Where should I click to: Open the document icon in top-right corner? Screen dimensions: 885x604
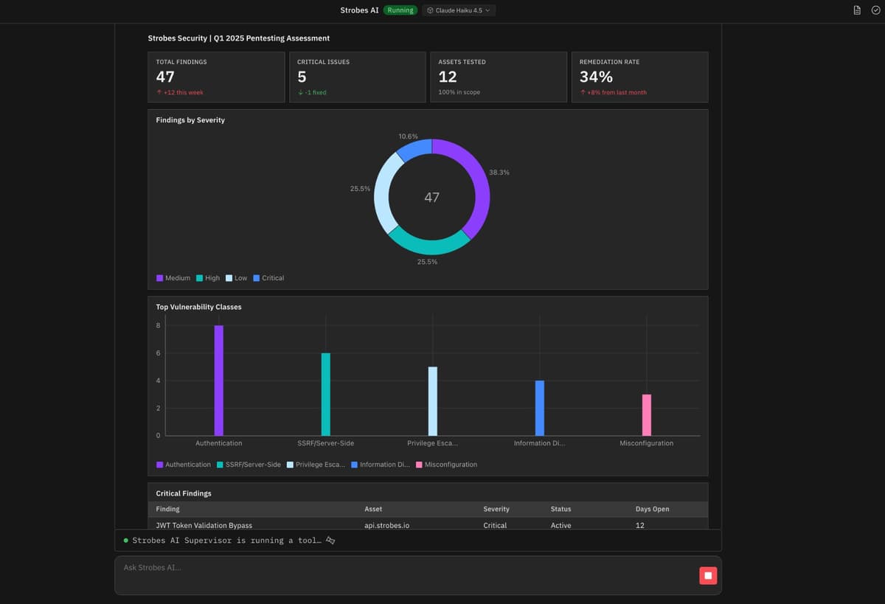(856, 10)
